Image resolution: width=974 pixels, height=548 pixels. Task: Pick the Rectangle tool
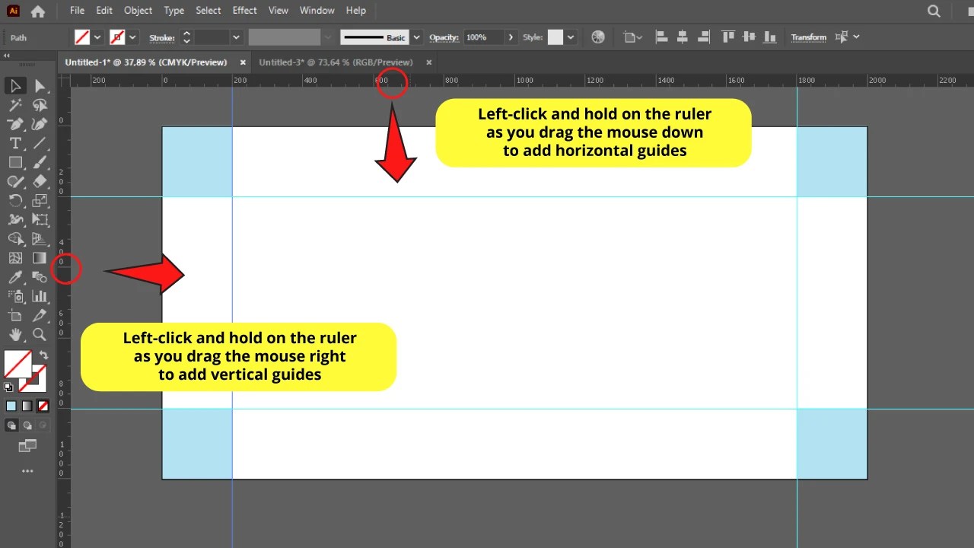coord(14,162)
